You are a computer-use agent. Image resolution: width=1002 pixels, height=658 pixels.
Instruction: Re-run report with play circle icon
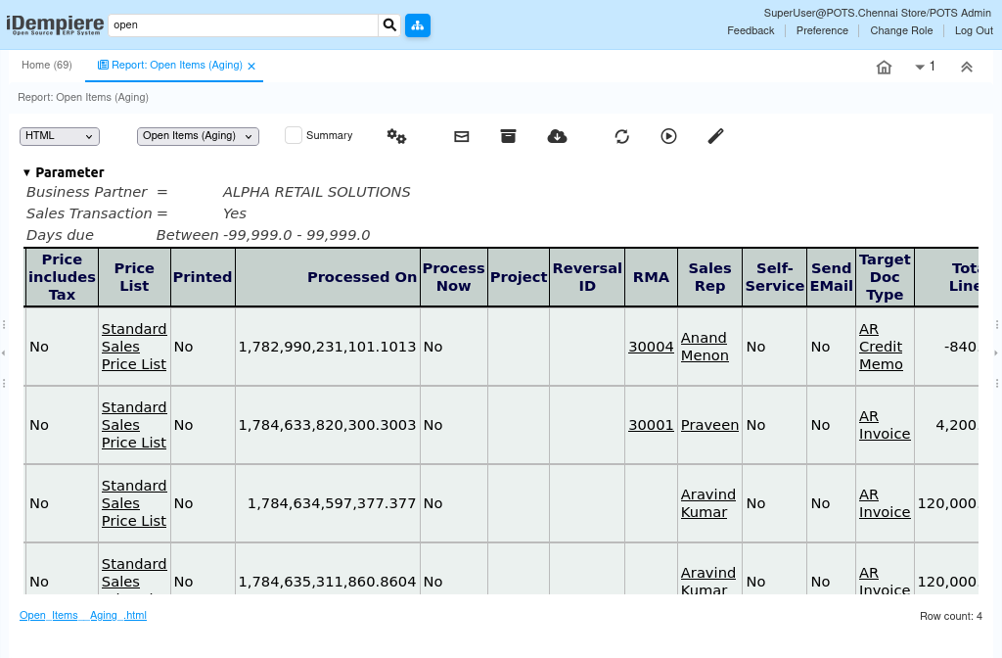tap(668, 136)
